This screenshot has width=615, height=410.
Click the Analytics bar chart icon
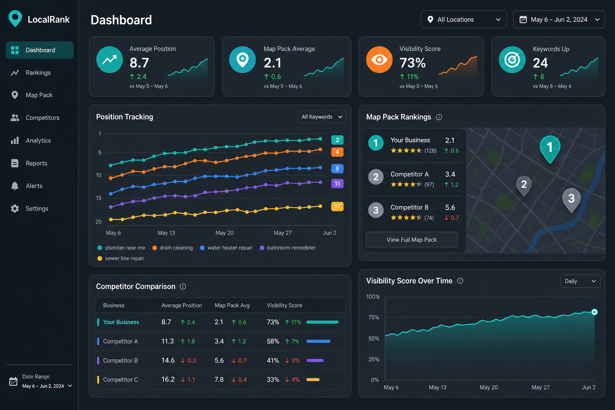point(15,141)
